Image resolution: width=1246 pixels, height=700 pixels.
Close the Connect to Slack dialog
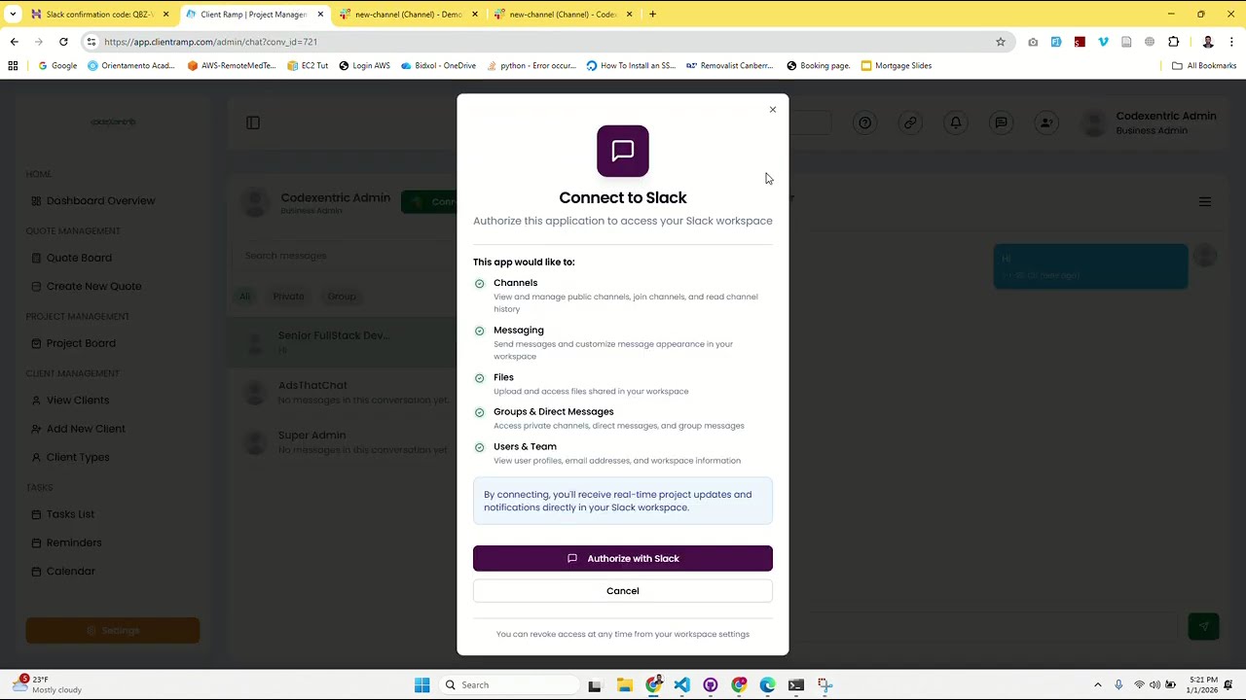773,110
